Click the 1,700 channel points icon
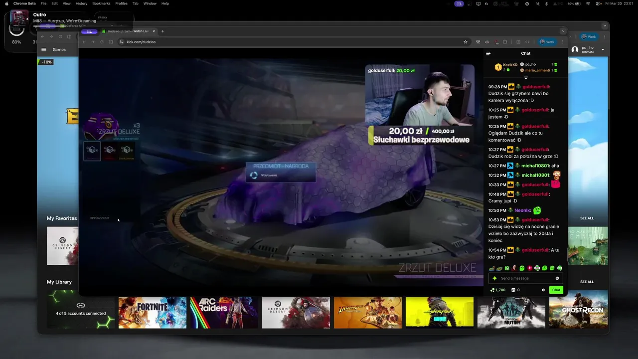 pos(493,290)
